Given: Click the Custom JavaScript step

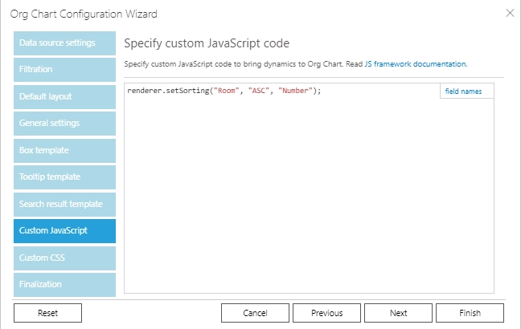Looking at the screenshot, I should pyautogui.click(x=64, y=231).
